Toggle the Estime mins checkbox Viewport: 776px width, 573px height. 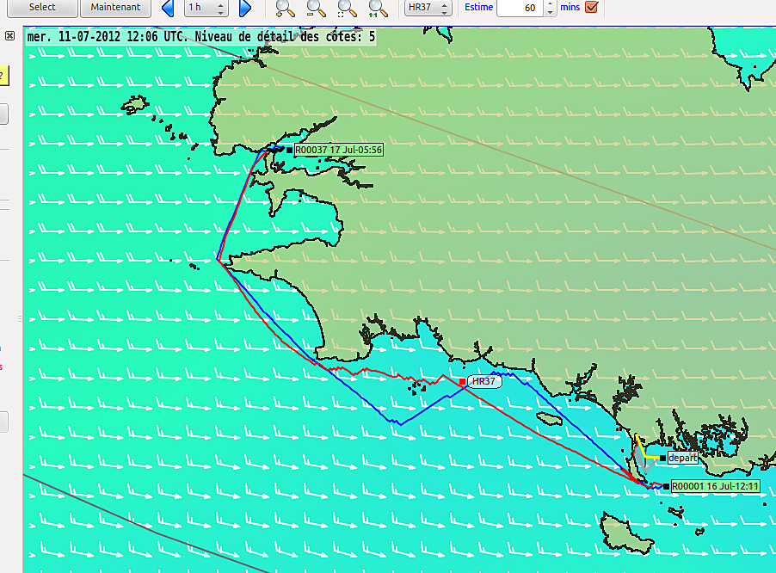[x=591, y=7]
